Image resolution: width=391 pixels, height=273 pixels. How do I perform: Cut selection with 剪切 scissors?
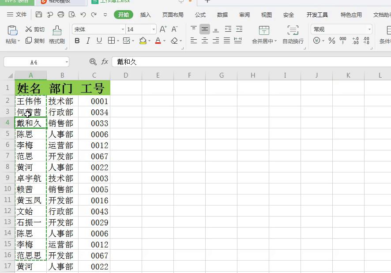[x=35, y=30]
